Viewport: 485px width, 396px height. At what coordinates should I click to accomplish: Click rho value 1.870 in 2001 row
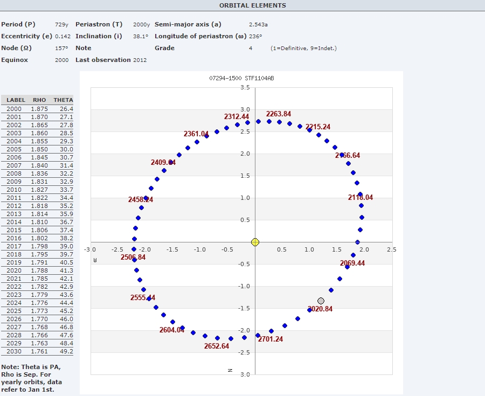[39, 117]
